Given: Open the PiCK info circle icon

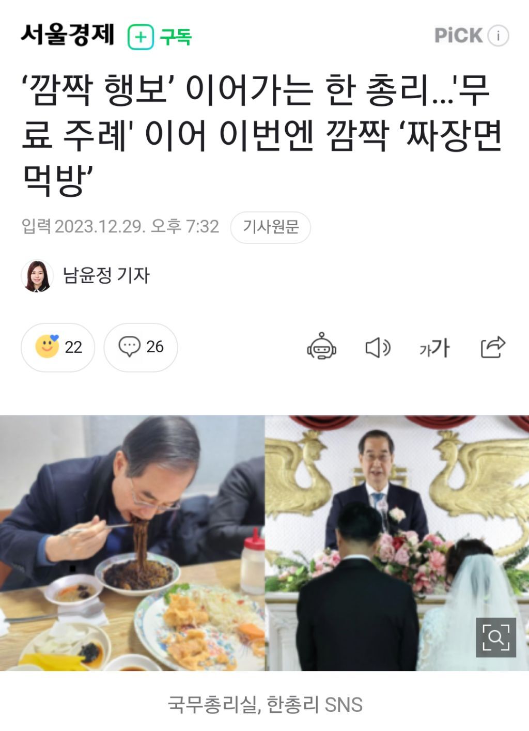Looking at the screenshot, I should (498, 36).
